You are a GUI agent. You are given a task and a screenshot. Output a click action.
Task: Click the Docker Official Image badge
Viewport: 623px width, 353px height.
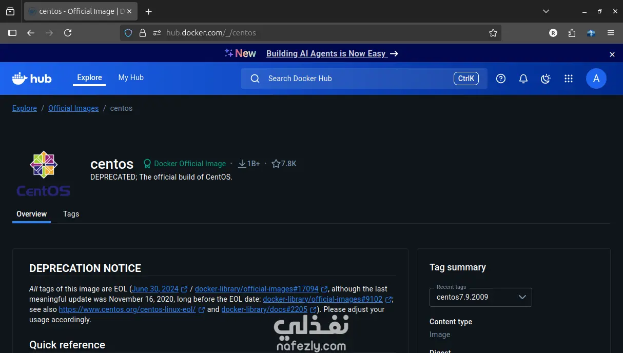185,164
